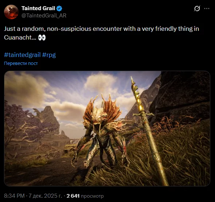Image resolution: width=215 pixels, height=202 pixels.
Task: Click the eyes emoji in the post
Action: pos(42,37)
